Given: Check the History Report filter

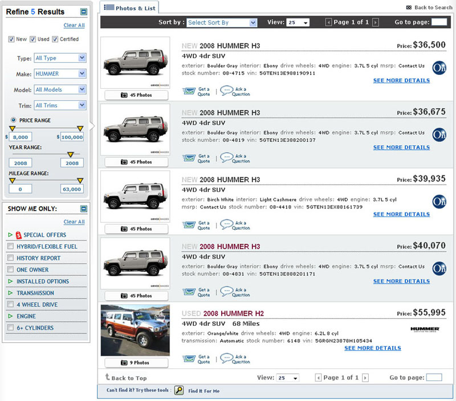Looking at the screenshot, I should point(10,258).
